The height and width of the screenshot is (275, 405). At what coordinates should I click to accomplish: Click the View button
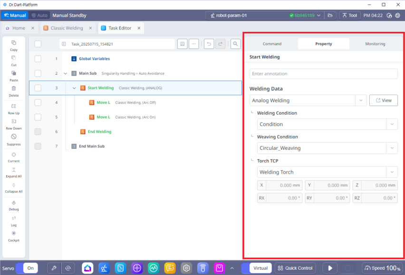click(x=383, y=100)
